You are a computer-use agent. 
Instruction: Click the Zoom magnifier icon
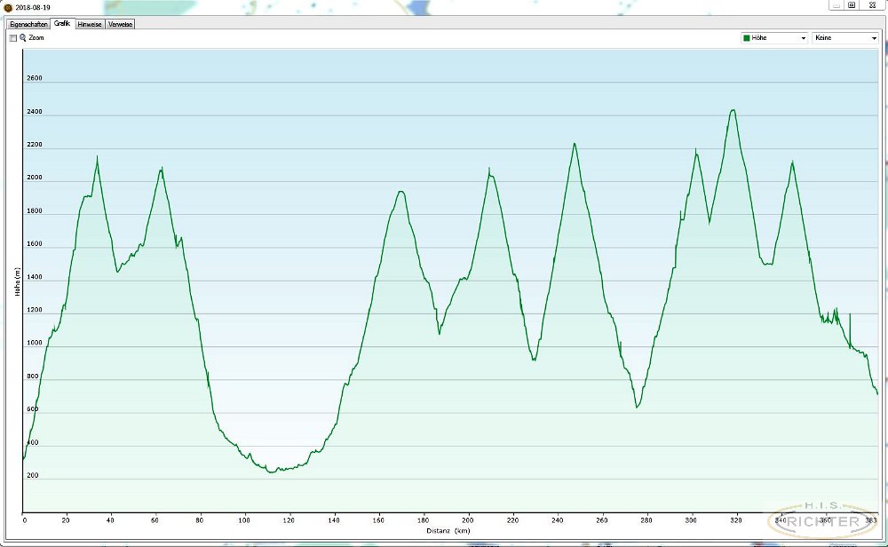point(23,38)
